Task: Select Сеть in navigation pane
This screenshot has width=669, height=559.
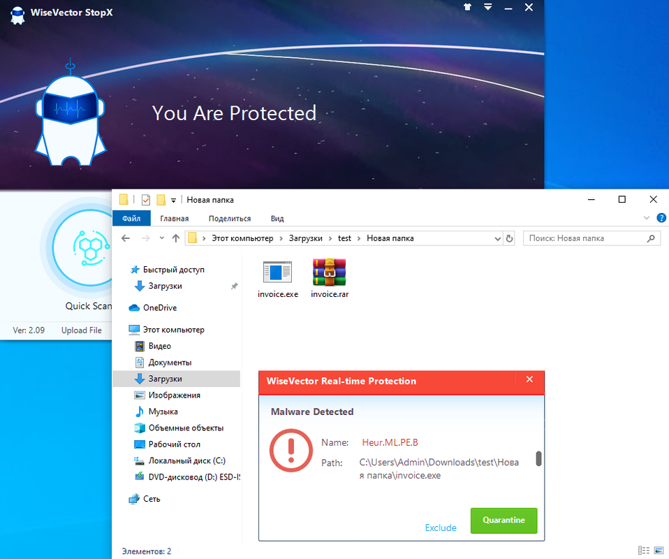Action: (x=151, y=499)
